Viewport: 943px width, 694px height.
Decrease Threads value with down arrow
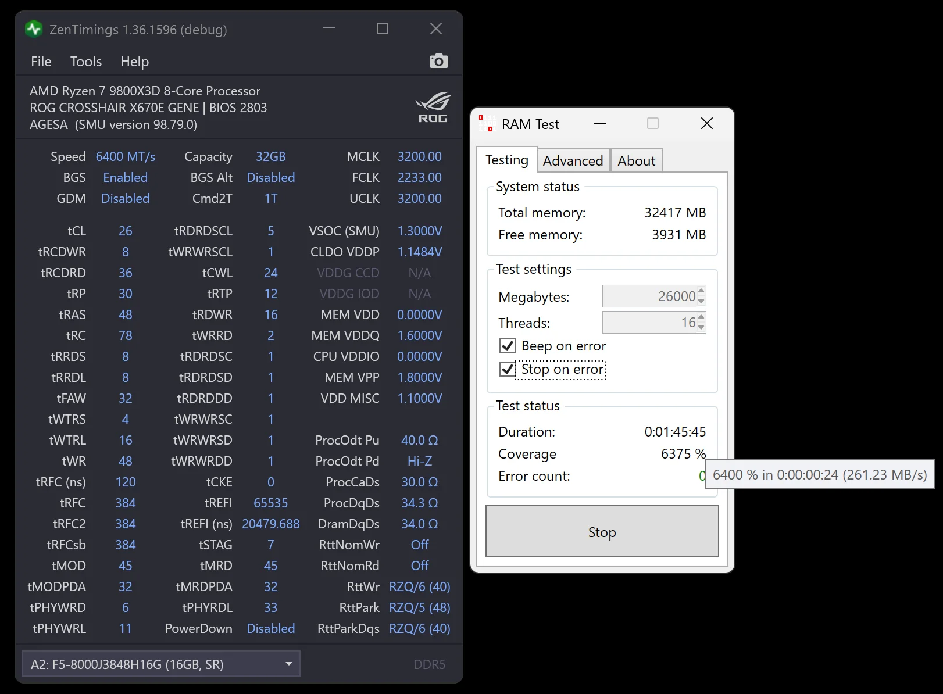(701, 327)
